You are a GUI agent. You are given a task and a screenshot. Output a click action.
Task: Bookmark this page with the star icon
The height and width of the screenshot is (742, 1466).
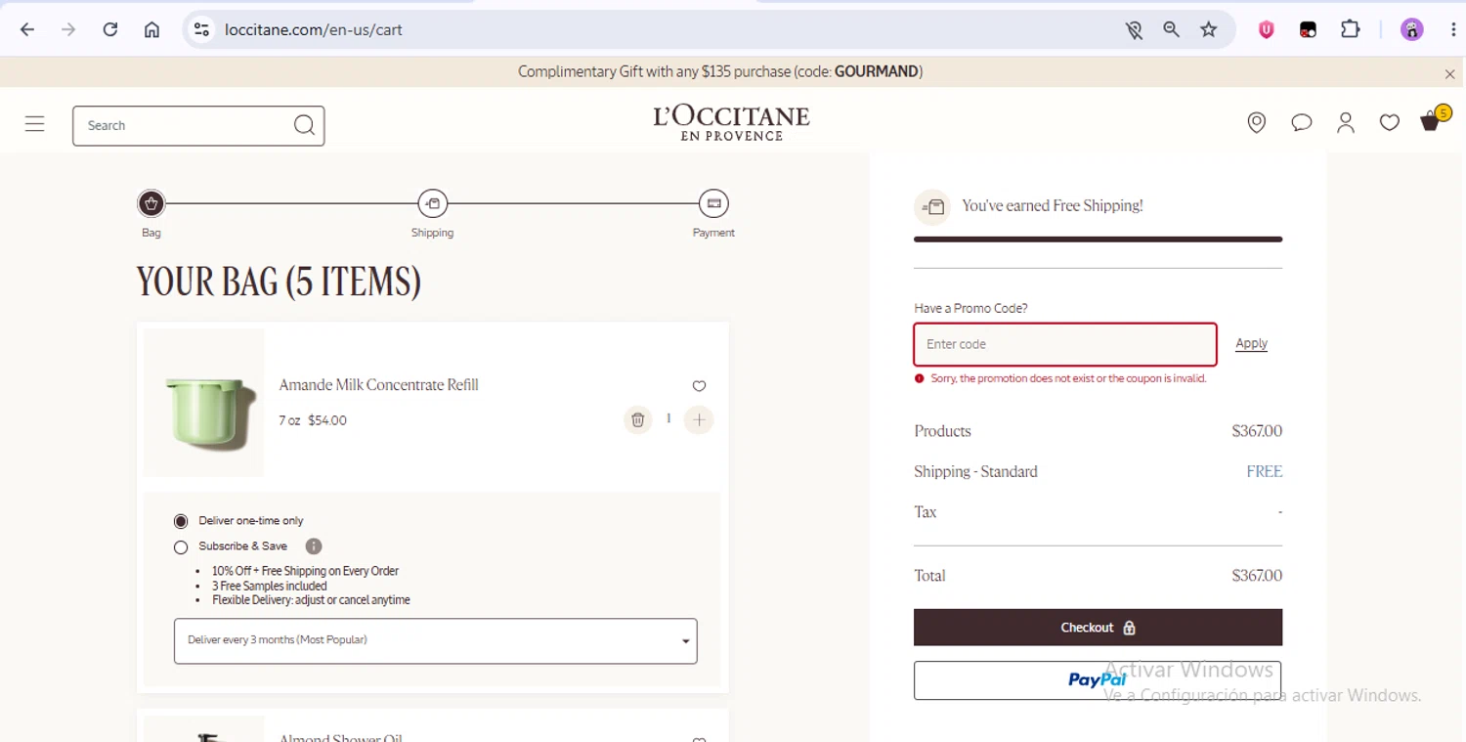tap(1209, 29)
